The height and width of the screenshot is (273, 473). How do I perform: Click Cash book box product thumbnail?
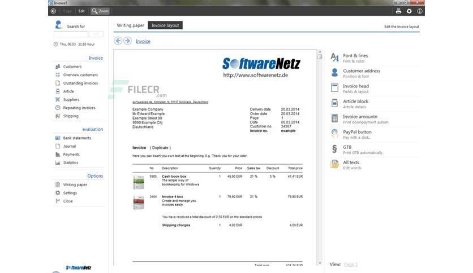point(139,182)
